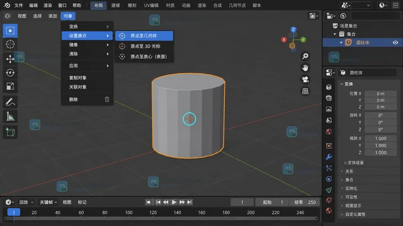
Task: Click the green Y axis gizmo
Action: coord(303,40)
